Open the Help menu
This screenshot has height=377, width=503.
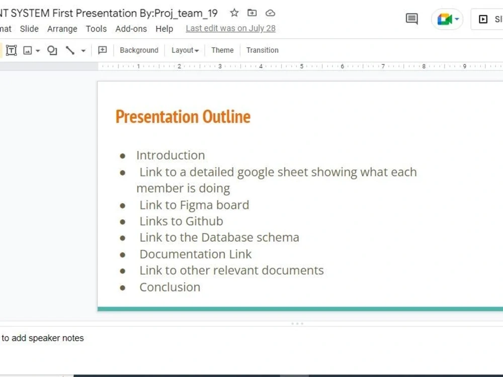(x=164, y=29)
